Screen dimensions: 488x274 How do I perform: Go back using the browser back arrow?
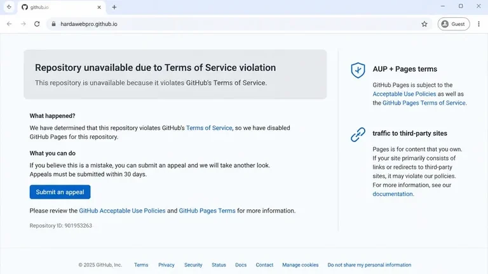click(x=9, y=24)
